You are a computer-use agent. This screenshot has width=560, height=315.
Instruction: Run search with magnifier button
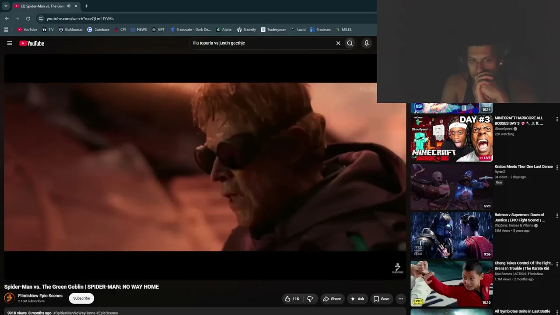point(350,43)
